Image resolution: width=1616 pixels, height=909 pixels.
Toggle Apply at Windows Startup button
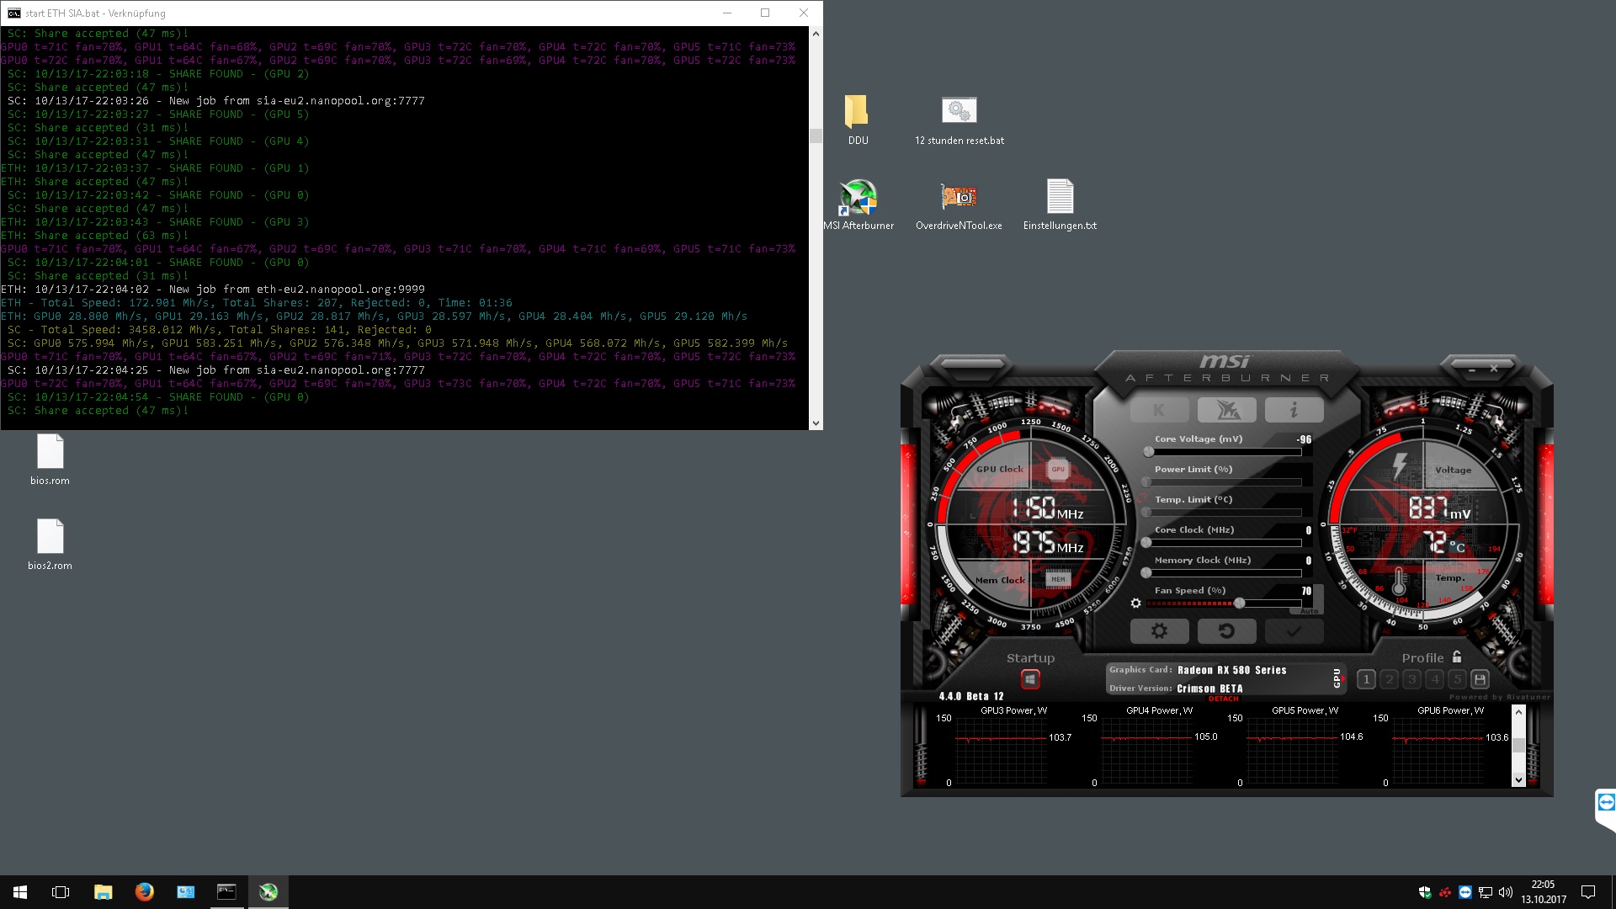pyautogui.click(x=1030, y=679)
